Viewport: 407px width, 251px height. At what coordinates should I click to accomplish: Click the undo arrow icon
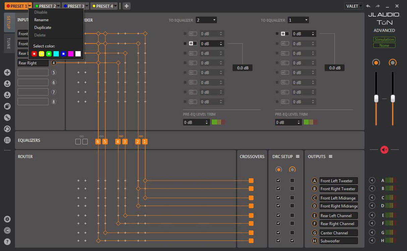click(x=368, y=6)
